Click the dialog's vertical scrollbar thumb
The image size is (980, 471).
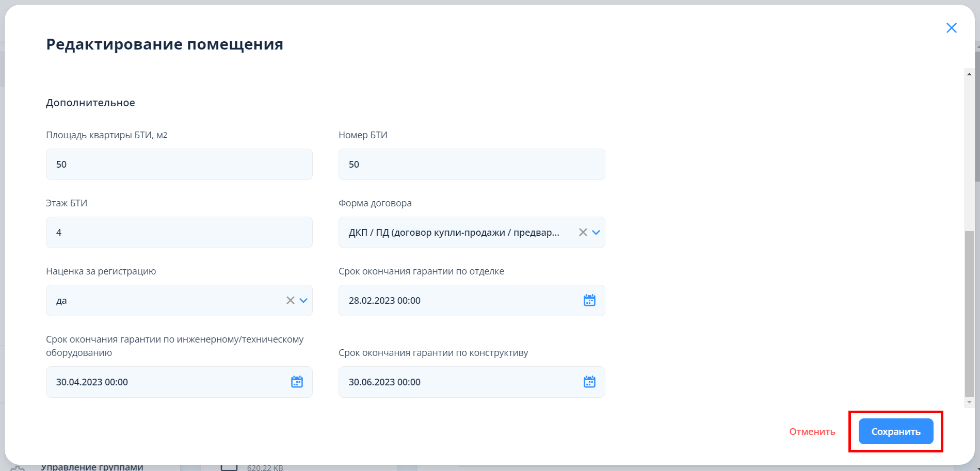(969, 315)
